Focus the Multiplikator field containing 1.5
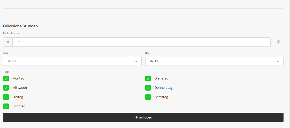290x128 pixels. coord(141,42)
